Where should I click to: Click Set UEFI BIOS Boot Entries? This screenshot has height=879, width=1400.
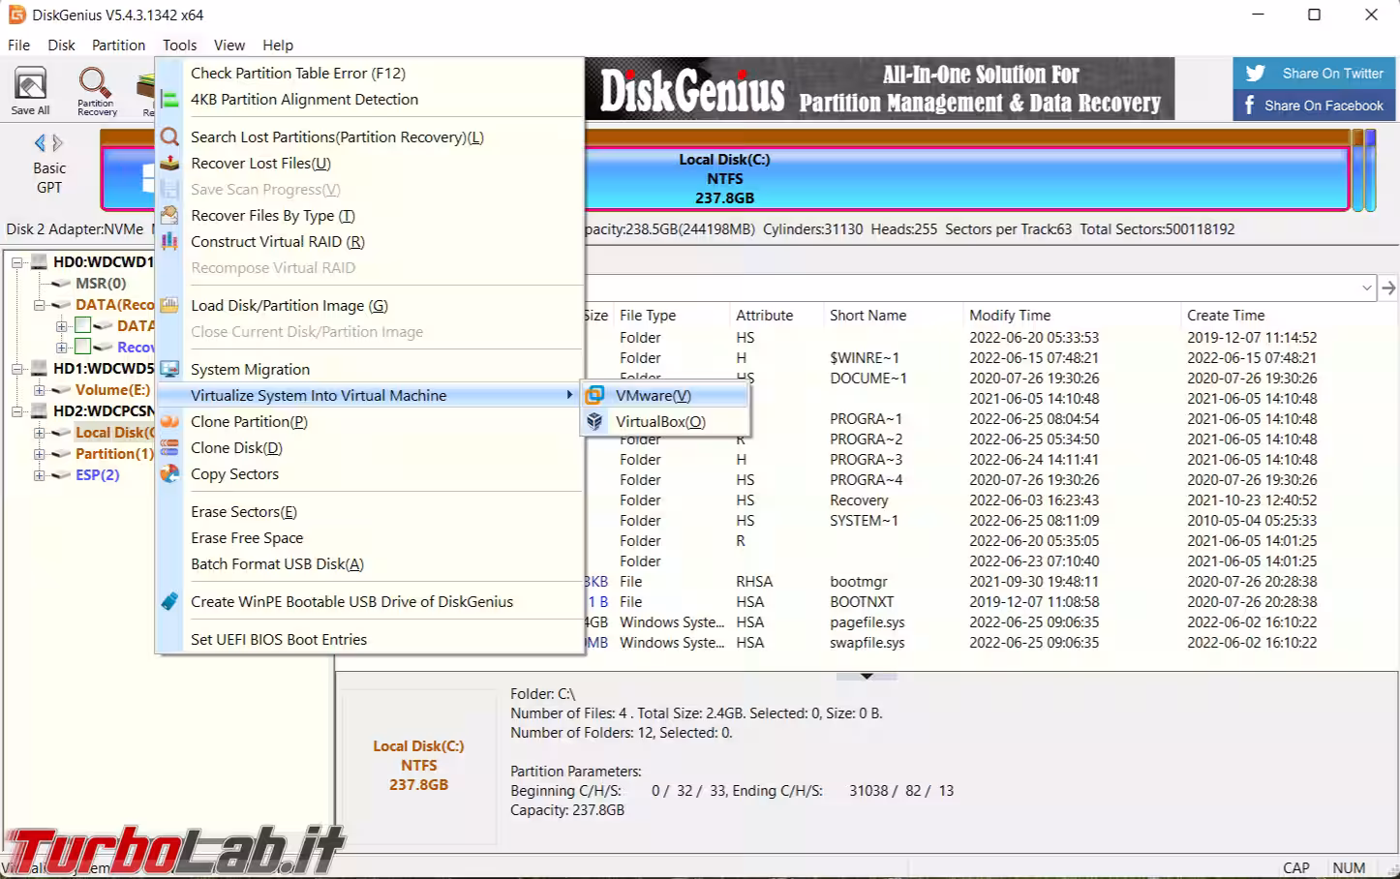pyautogui.click(x=279, y=640)
